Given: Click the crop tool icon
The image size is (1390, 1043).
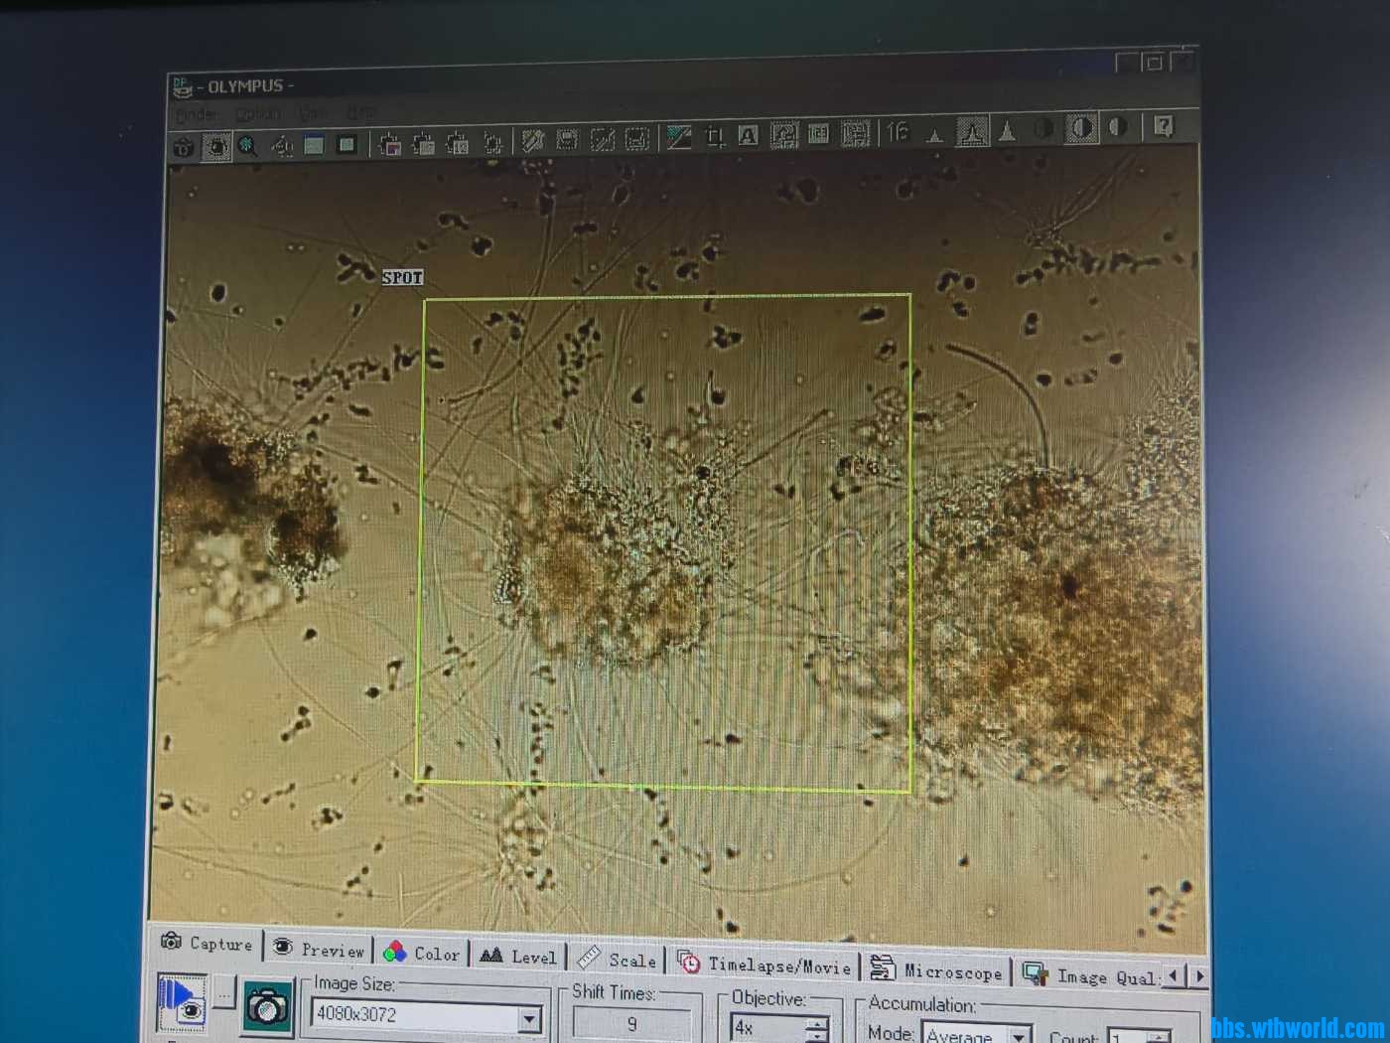Looking at the screenshot, I should (x=714, y=136).
